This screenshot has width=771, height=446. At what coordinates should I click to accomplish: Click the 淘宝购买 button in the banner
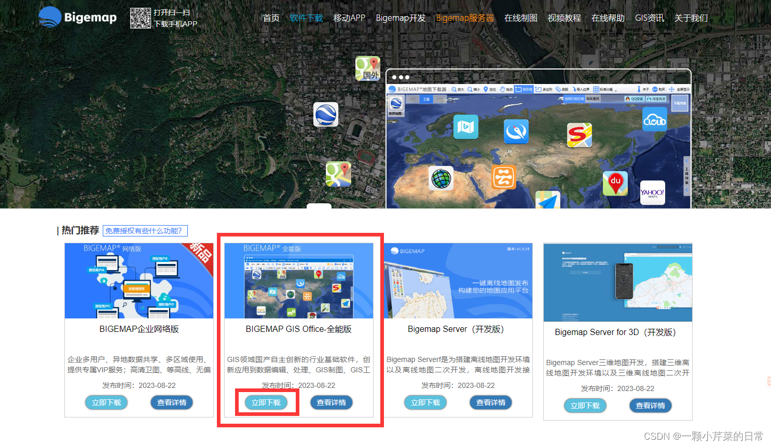(x=656, y=99)
